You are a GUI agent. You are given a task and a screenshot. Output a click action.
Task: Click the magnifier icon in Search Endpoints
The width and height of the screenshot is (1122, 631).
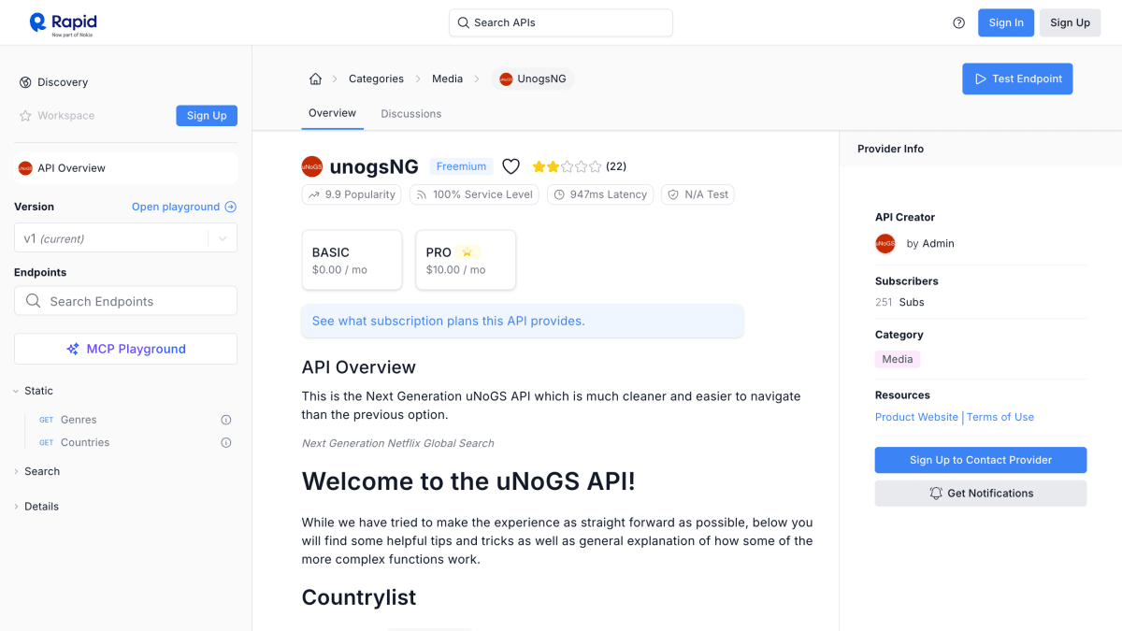[x=34, y=301]
